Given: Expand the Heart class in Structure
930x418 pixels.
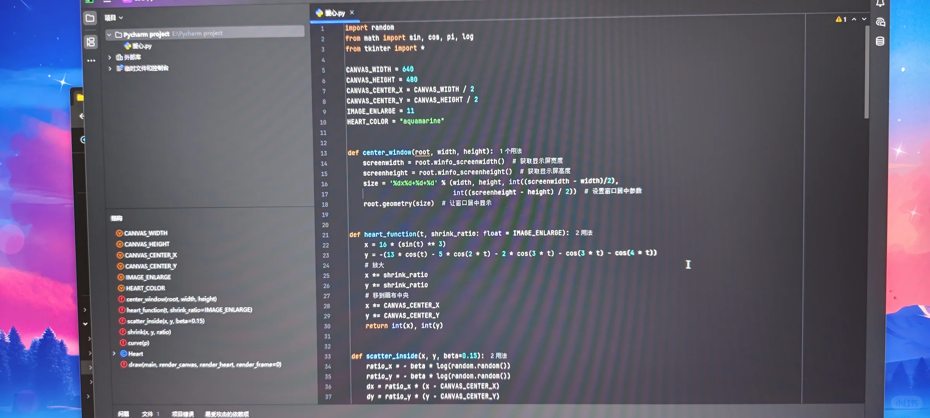Looking at the screenshot, I should click(x=114, y=353).
